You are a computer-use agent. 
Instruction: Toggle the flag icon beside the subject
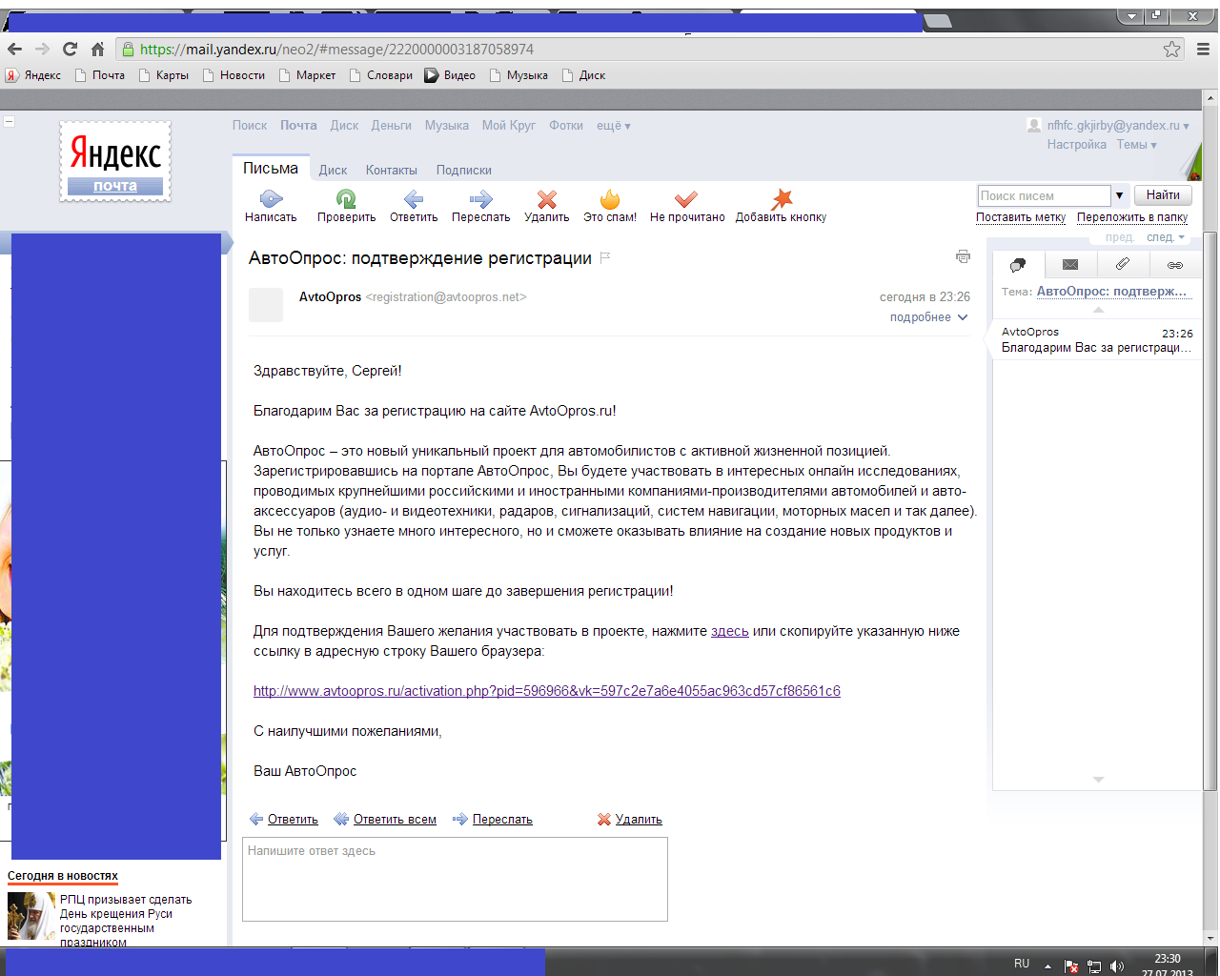(x=604, y=257)
